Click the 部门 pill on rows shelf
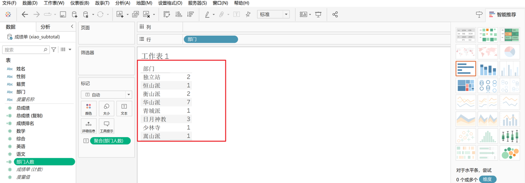 tap(211, 39)
